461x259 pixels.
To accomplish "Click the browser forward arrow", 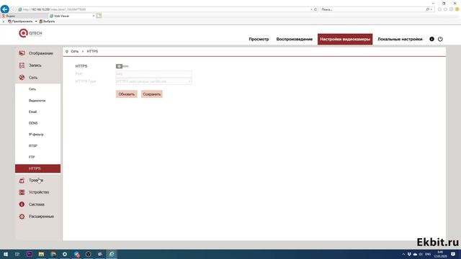I will click(13, 9).
